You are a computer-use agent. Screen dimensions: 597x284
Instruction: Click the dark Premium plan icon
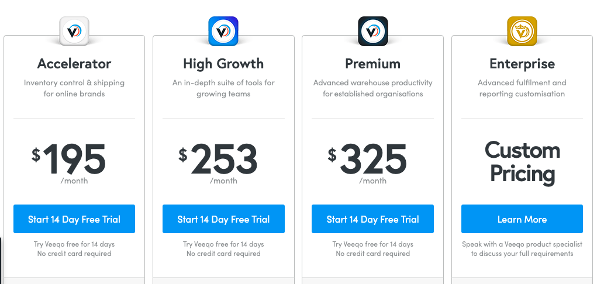[x=372, y=31]
